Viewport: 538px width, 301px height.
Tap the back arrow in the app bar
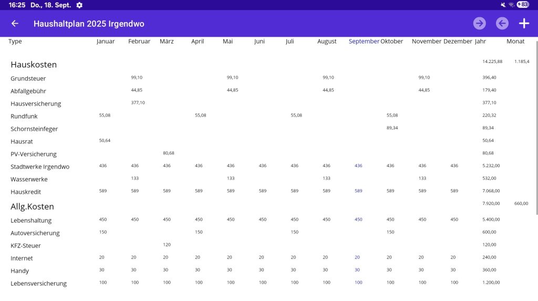(x=15, y=24)
